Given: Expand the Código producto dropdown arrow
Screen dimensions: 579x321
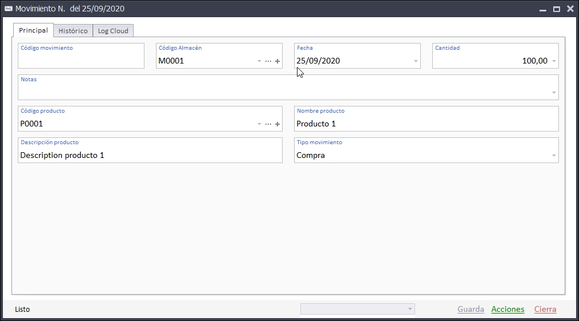Looking at the screenshot, I should [259, 124].
